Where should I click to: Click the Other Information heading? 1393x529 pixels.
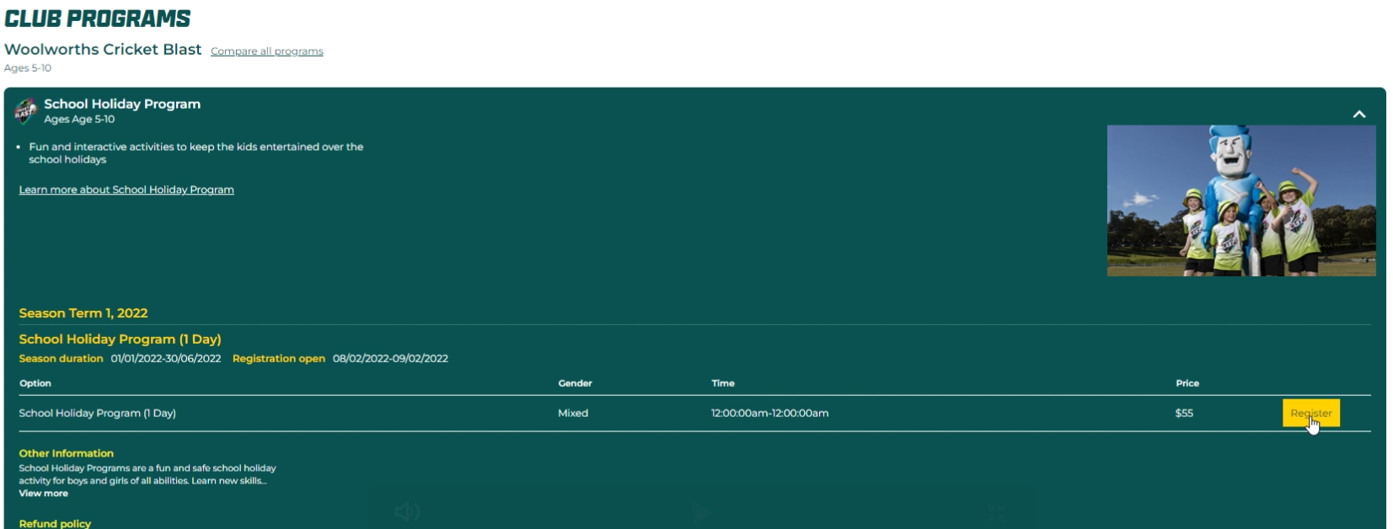click(x=66, y=453)
